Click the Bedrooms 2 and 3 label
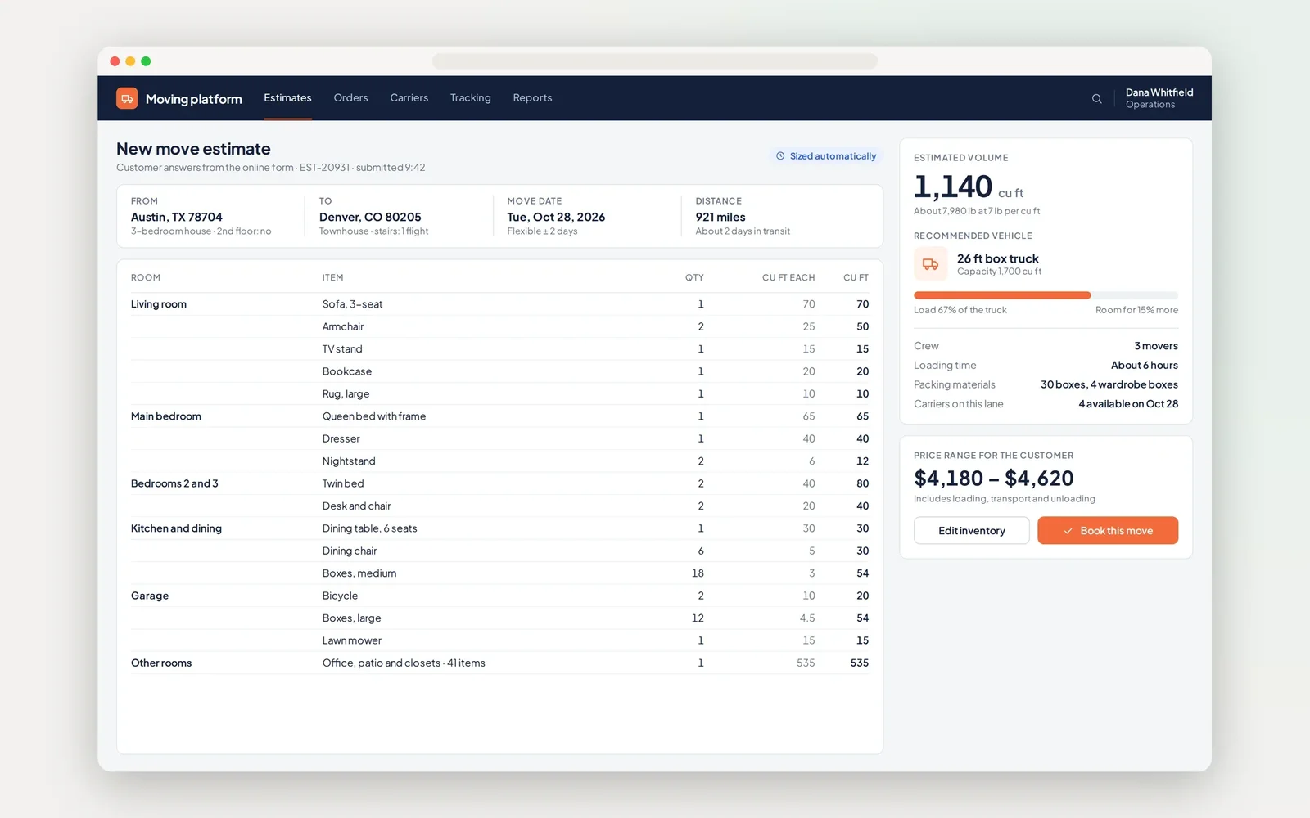This screenshot has height=818, width=1310. tap(174, 483)
